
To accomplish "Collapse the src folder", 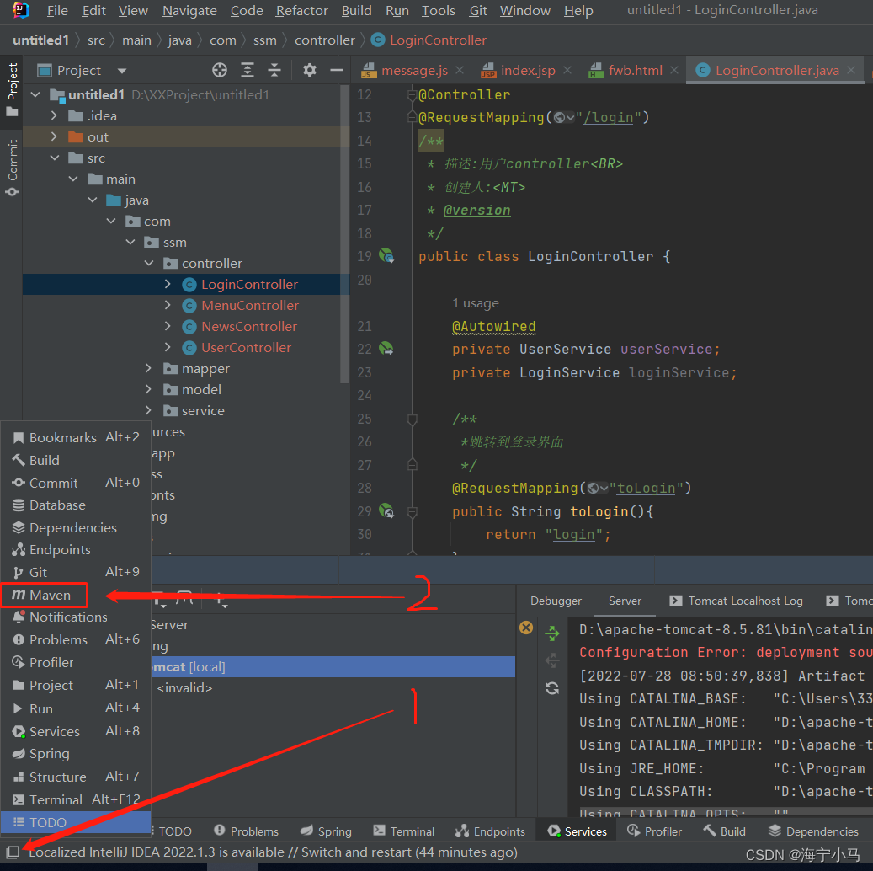I will click(x=54, y=158).
